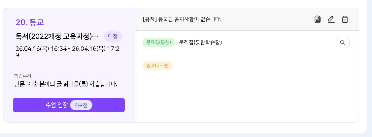Click blank space between notice text and copy icon
Image resolution: width=372 pixels, height=137 pixels.
coord(267,19)
